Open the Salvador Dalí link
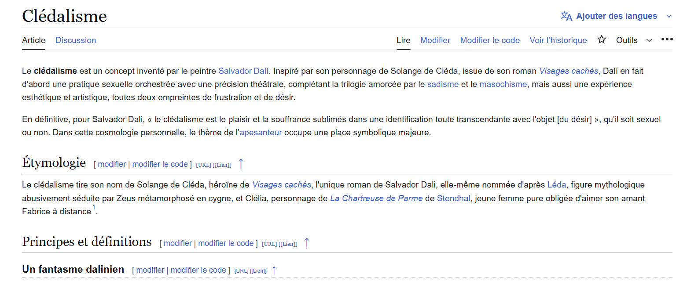Screen dimensions: 687x285 click(x=244, y=71)
